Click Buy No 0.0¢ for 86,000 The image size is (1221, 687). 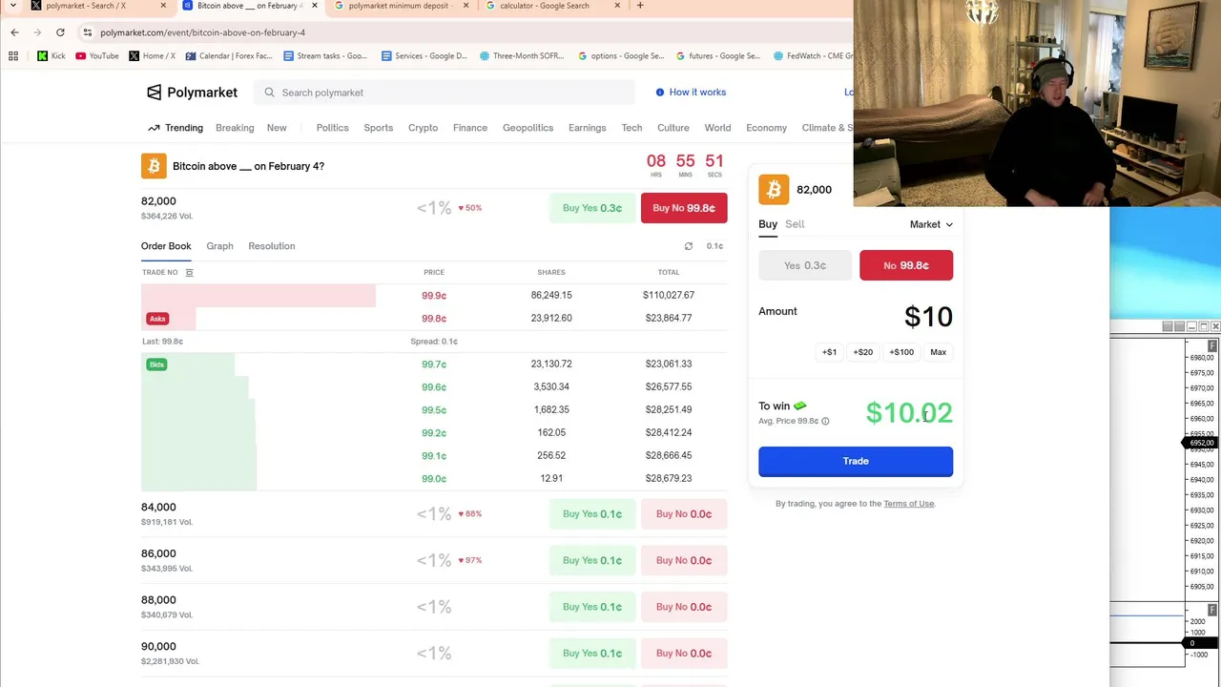tap(684, 561)
